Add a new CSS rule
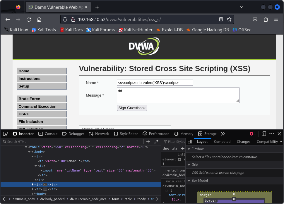Viewport: 284px width, 204px height. (183, 148)
